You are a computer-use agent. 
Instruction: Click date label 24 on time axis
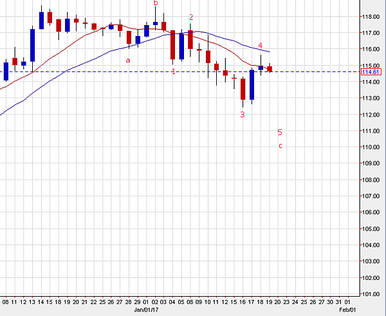coord(295,302)
